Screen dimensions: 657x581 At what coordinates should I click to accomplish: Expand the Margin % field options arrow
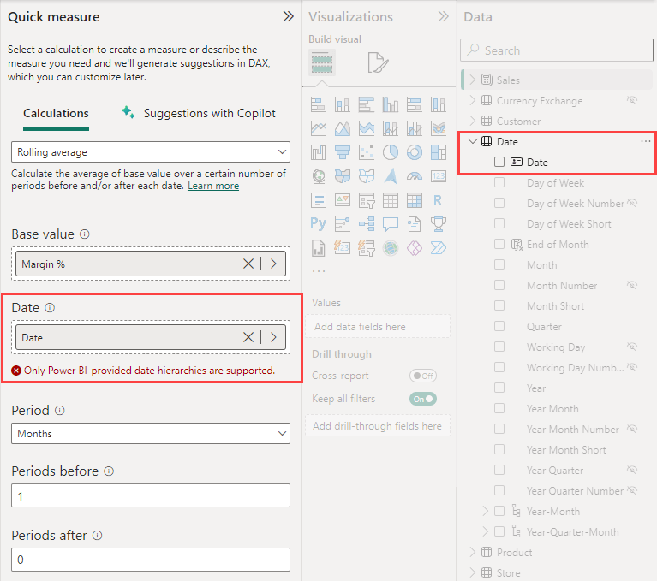click(273, 264)
